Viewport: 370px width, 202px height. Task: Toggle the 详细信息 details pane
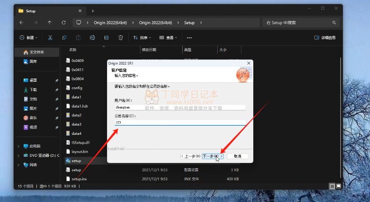[x=325, y=38]
